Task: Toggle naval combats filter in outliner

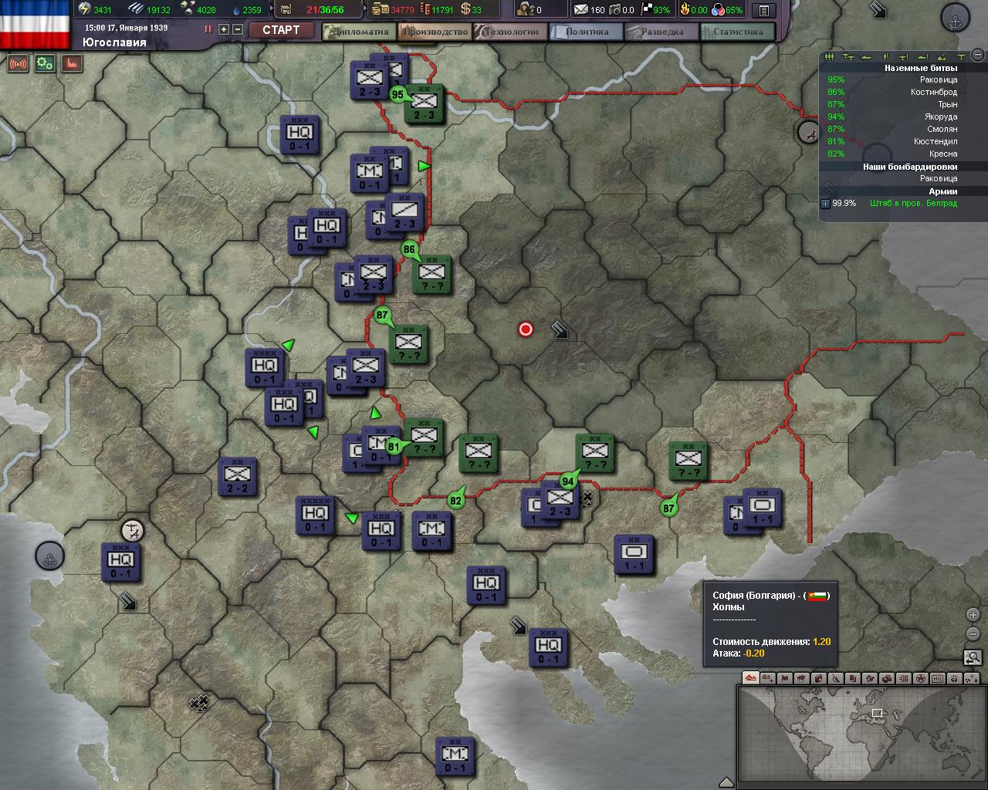Action: pyautogui.click(x=922, y=56)
